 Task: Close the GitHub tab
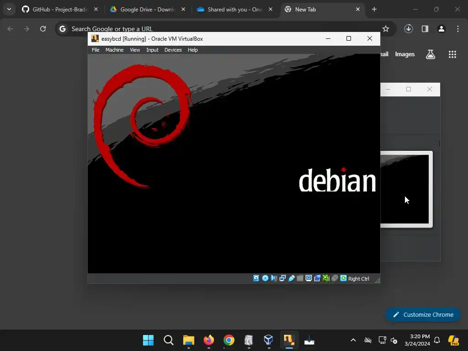tap(96, 9)
